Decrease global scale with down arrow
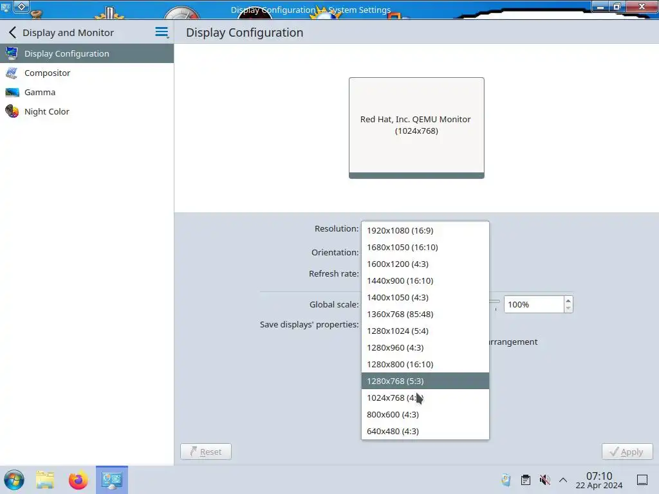Screen dimensions: 659x494 click(x=568, y=308)
